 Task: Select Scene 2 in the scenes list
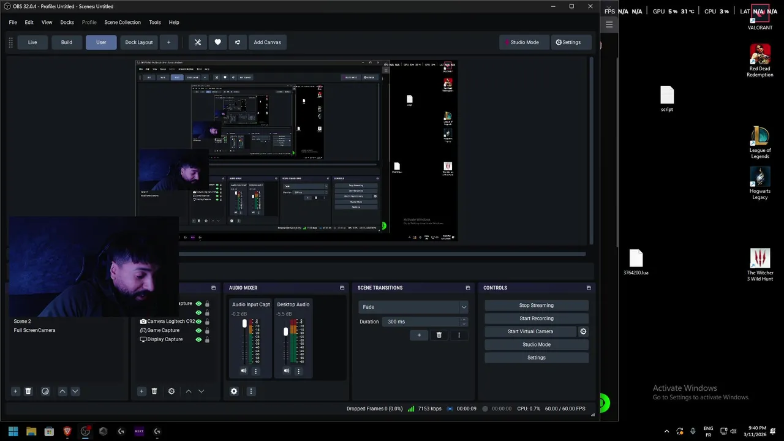pyautogui.click(x=23, y=321)
